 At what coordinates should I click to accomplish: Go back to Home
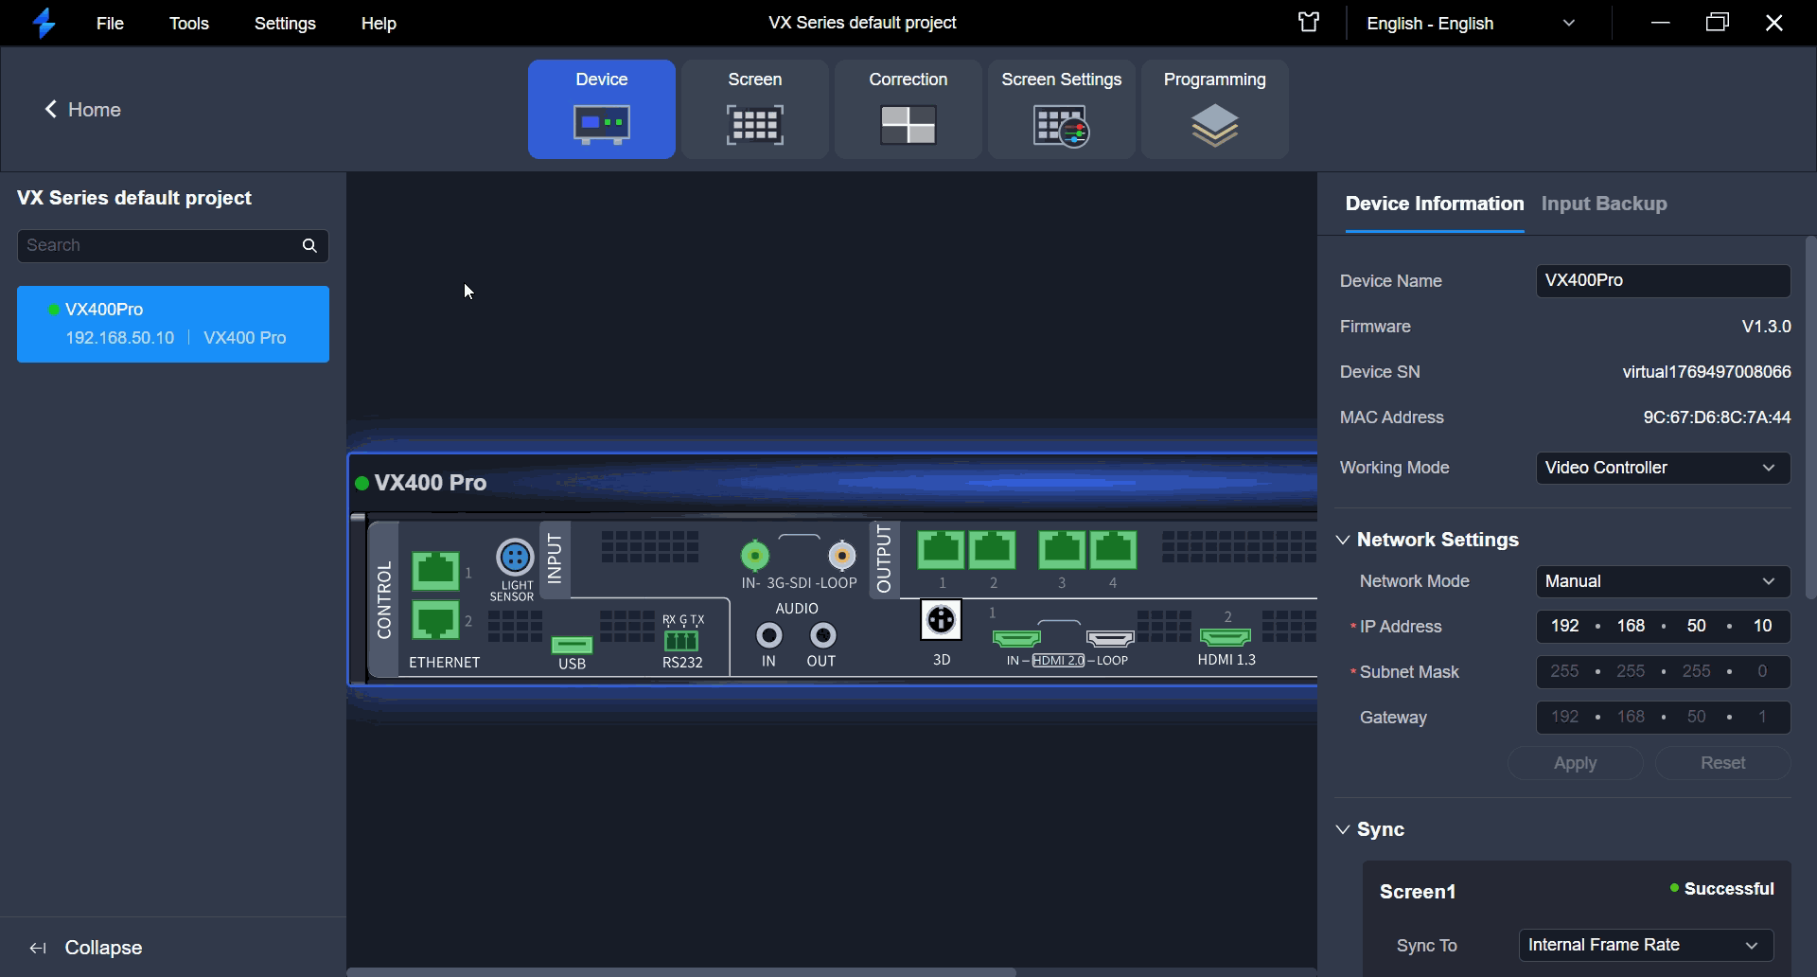click(x=83, y=110)
